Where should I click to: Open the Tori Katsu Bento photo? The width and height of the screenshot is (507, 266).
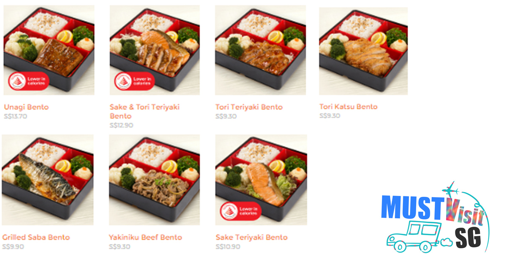(x=363, y=51)
